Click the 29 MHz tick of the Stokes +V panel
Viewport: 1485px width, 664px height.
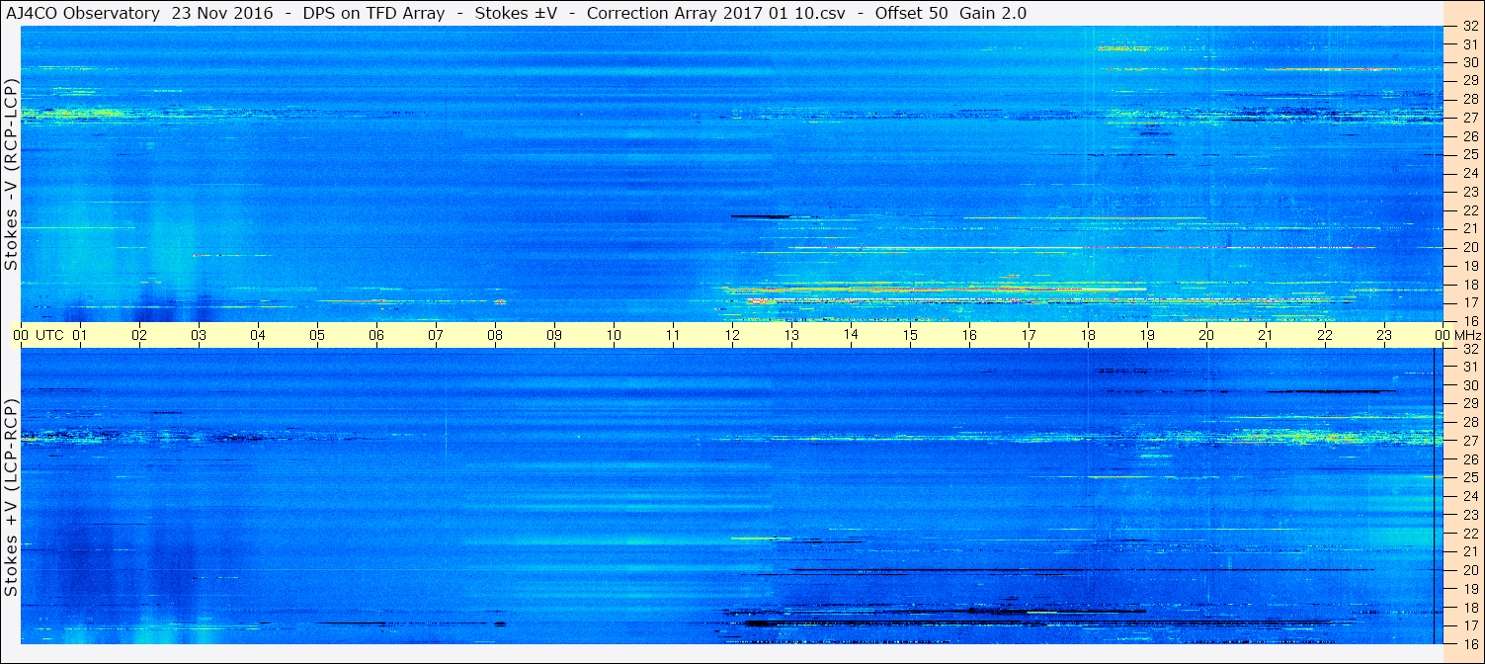pyautogui.click(x=1470, y=403)
